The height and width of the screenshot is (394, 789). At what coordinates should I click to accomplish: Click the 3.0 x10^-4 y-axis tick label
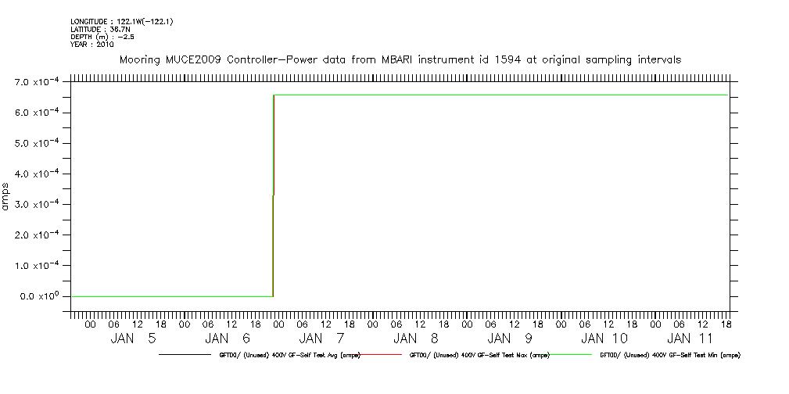[x=34, y=205]
